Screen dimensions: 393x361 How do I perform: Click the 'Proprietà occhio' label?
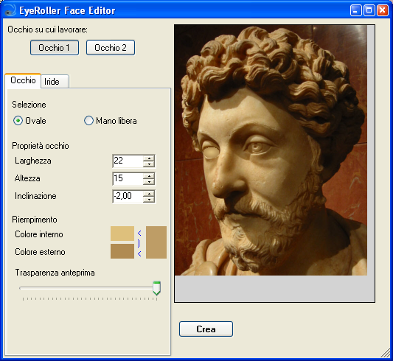point(41,146)
